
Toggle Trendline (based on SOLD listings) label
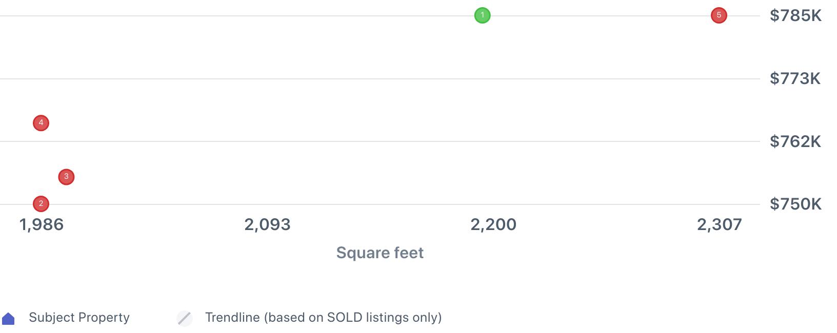pyautogui.click(x=323, y=318)
